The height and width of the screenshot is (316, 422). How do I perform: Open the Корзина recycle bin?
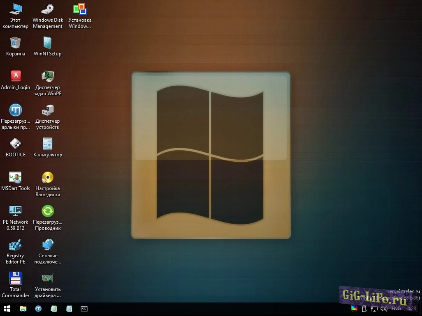[x=16, y=43]
